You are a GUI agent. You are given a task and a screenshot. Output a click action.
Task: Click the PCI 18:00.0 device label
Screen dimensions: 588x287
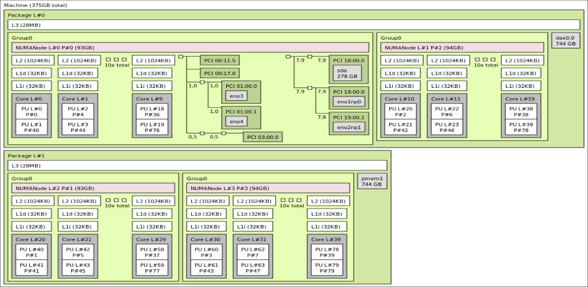(x=349, y=60)
